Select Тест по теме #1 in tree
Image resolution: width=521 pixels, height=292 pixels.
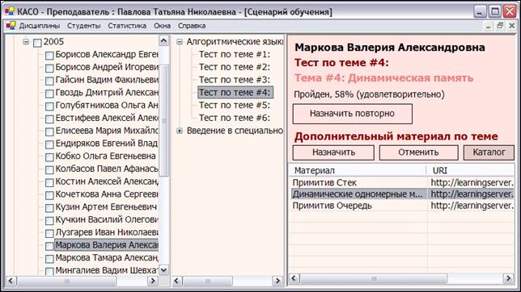point(235,54)
